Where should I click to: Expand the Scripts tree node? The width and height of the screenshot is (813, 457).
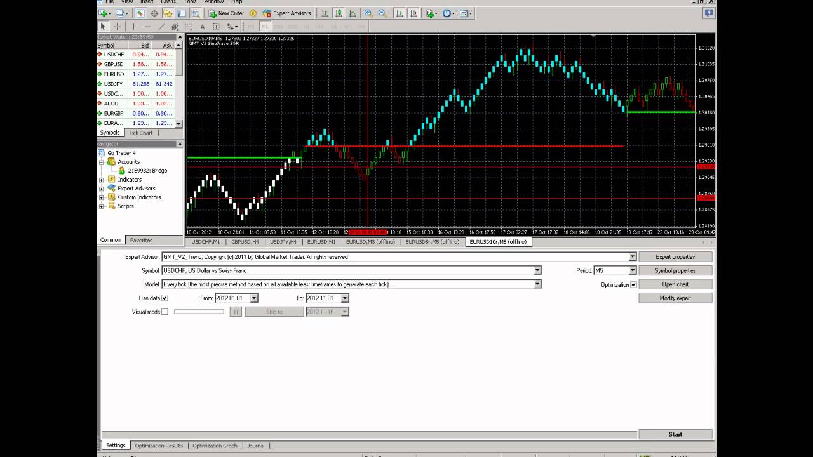102,206
